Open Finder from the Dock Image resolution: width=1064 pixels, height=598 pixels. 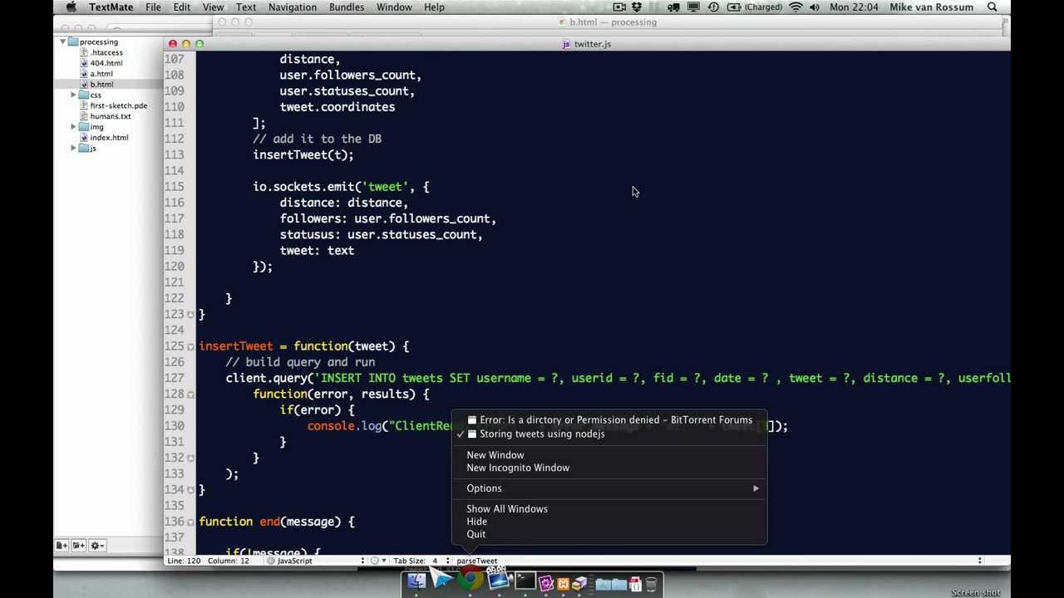[x=416, y=581]
